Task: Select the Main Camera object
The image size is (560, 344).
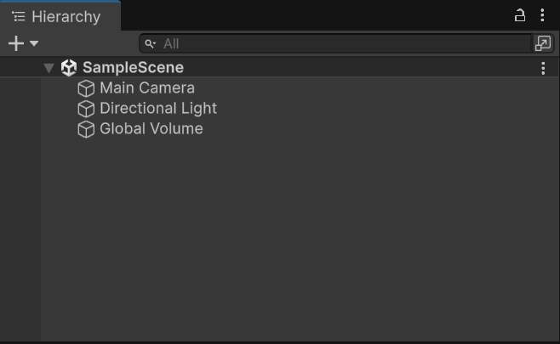Action: tap(147, 88)
